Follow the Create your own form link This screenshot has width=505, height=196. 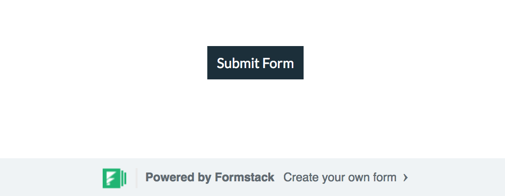click(x=339, y=177)
